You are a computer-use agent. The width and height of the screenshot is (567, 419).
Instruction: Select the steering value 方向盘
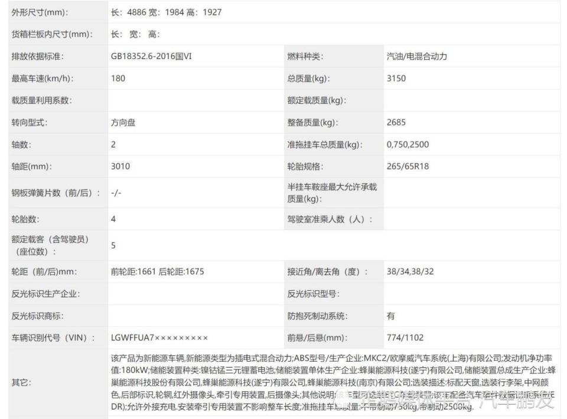[x=122, y=123]
